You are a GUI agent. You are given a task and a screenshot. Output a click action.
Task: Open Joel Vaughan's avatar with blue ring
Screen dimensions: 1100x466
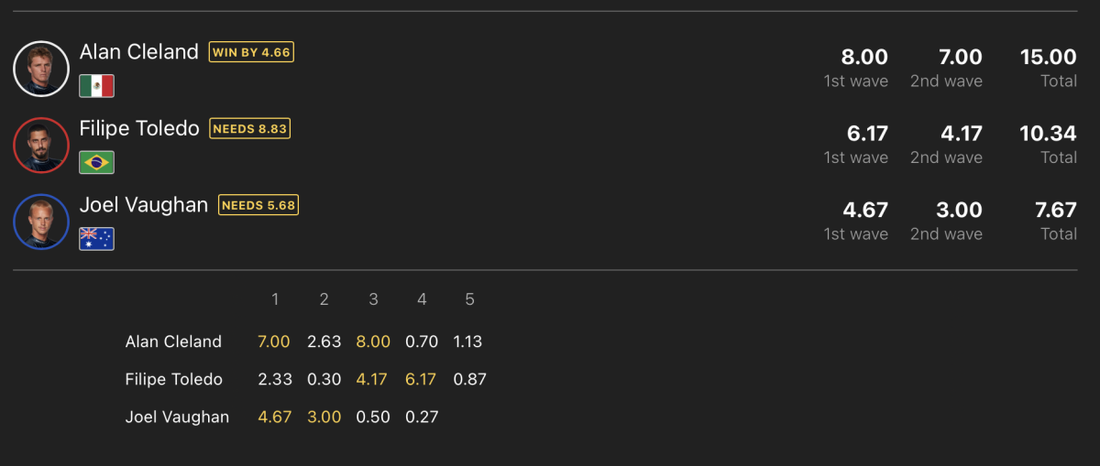(x=41, y=222)
